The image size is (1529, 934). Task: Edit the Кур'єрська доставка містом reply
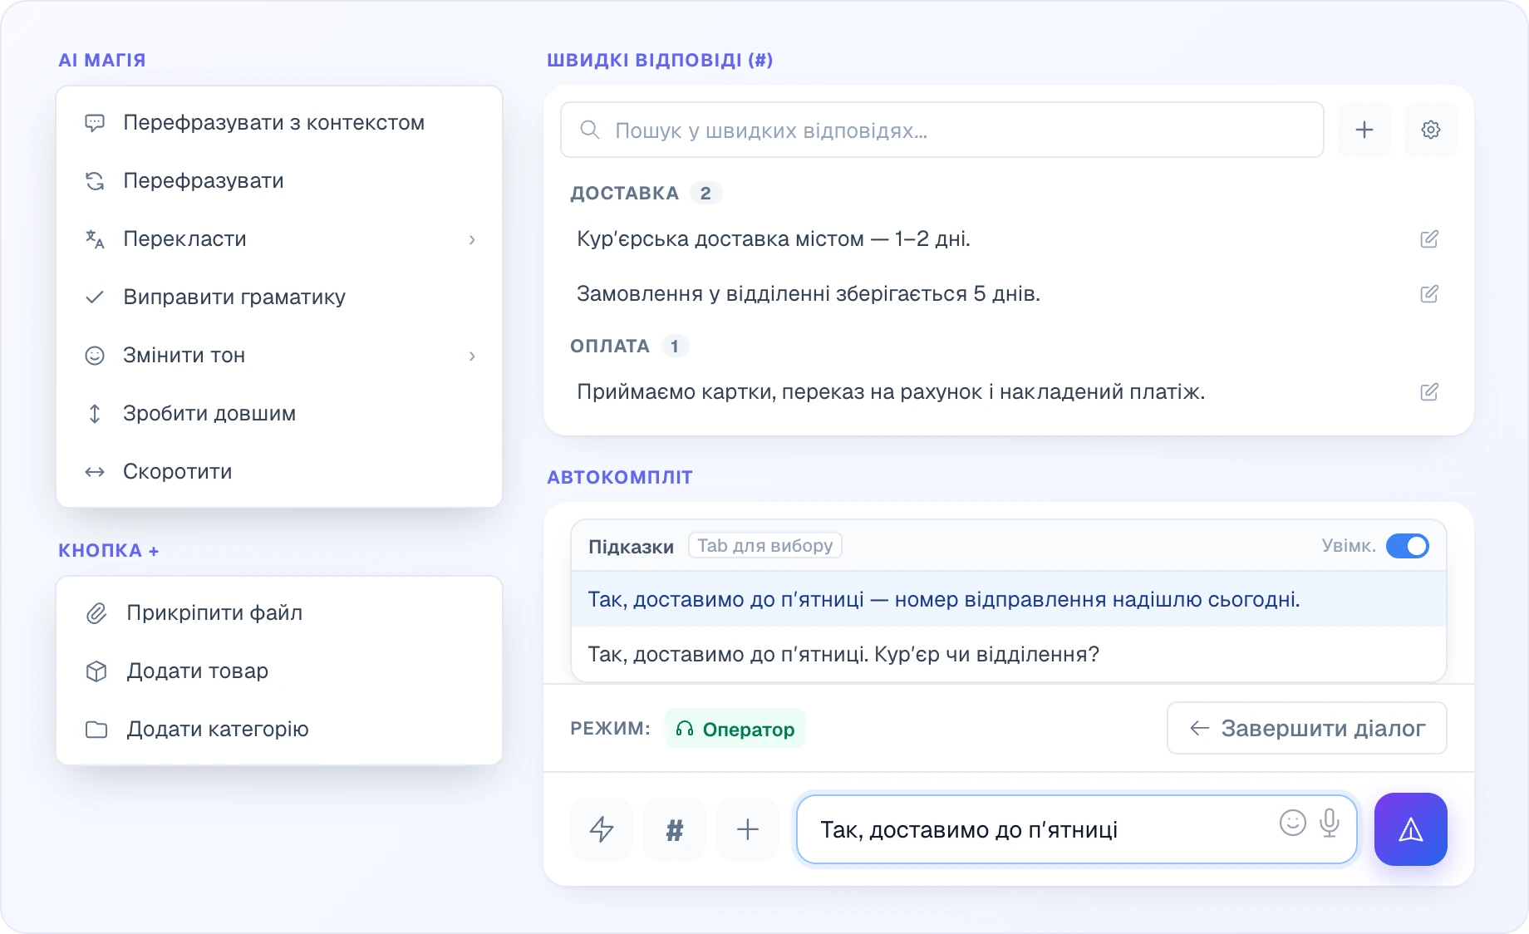(x=1429, y=239)
